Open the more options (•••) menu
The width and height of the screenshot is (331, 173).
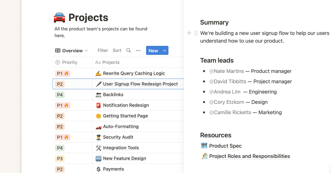[x=138, y=50]
